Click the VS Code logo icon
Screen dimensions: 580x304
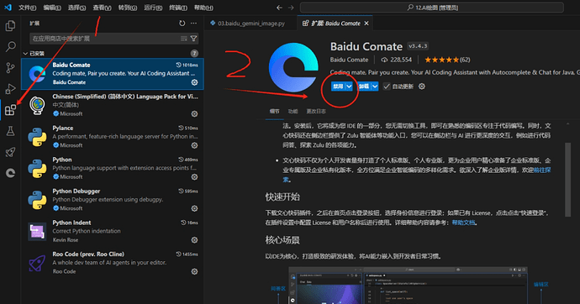click(8, 8)
